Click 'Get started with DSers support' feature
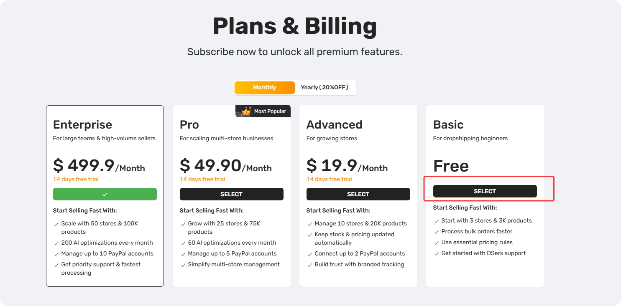 tap(483, 253)
